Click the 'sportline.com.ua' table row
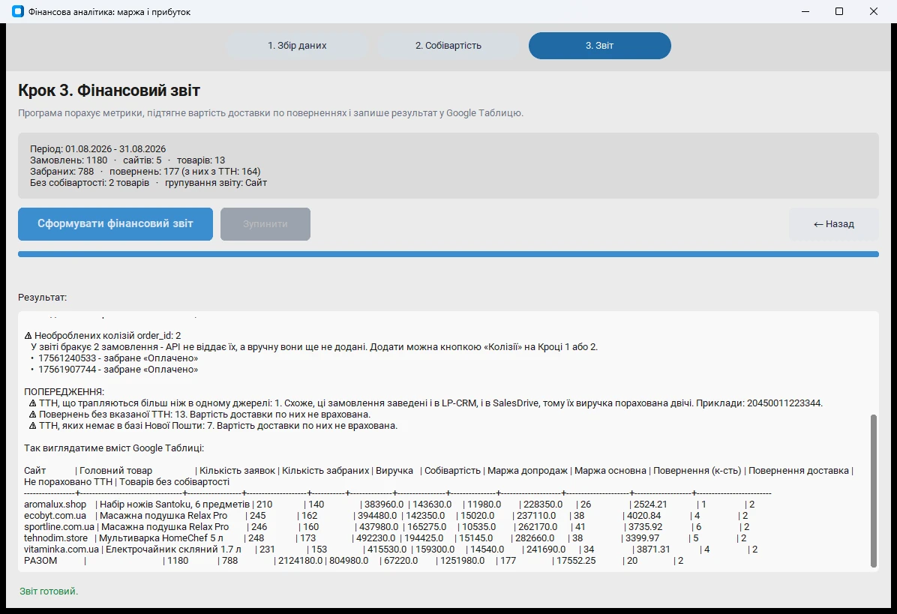897x614 pixels. [387, 527]
